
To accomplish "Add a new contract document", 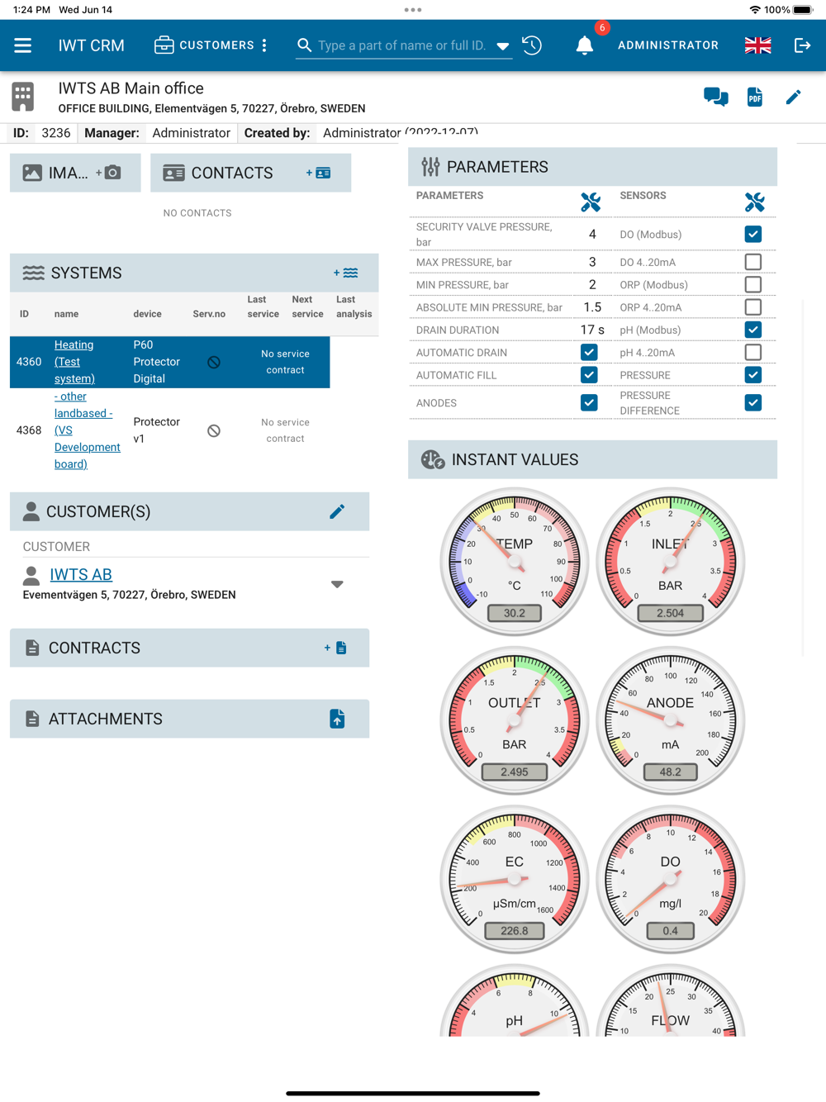I will coord(335,648).
